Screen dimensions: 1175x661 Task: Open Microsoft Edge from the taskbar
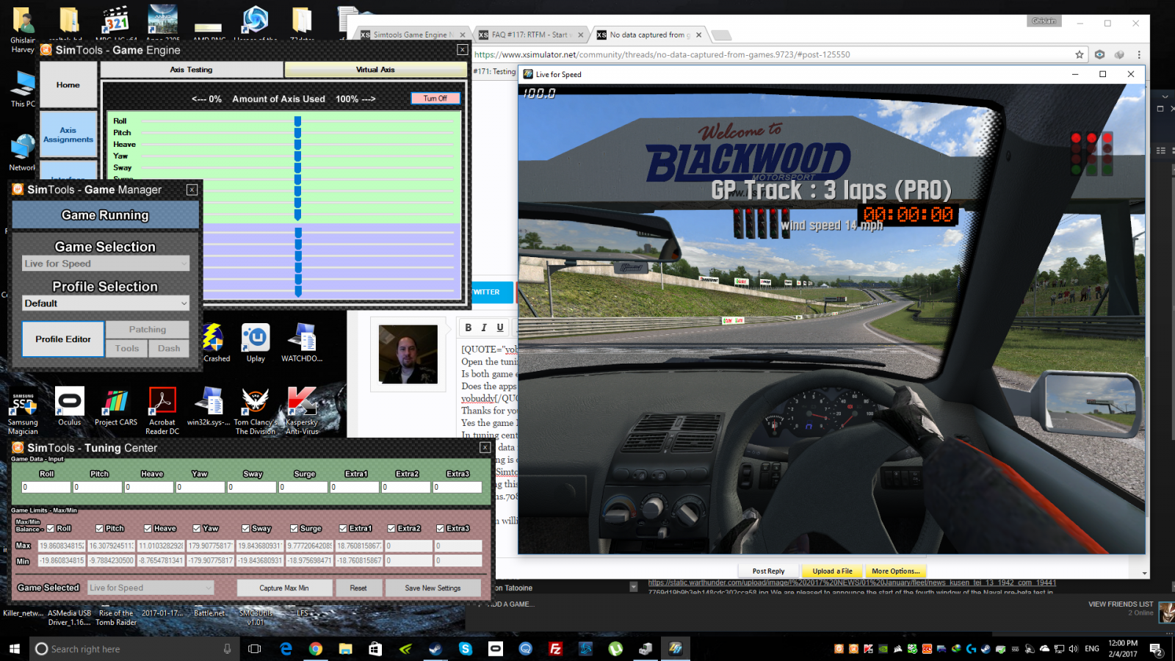286,649
